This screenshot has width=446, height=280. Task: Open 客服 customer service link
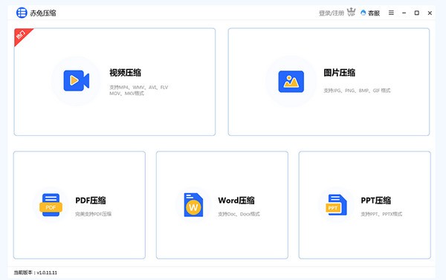(x=374, y=13)
